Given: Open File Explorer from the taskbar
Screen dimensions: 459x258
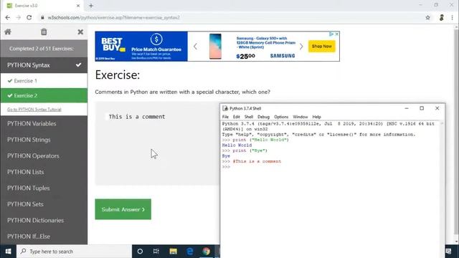Looking at the screenshot, I should click(173, 252).
